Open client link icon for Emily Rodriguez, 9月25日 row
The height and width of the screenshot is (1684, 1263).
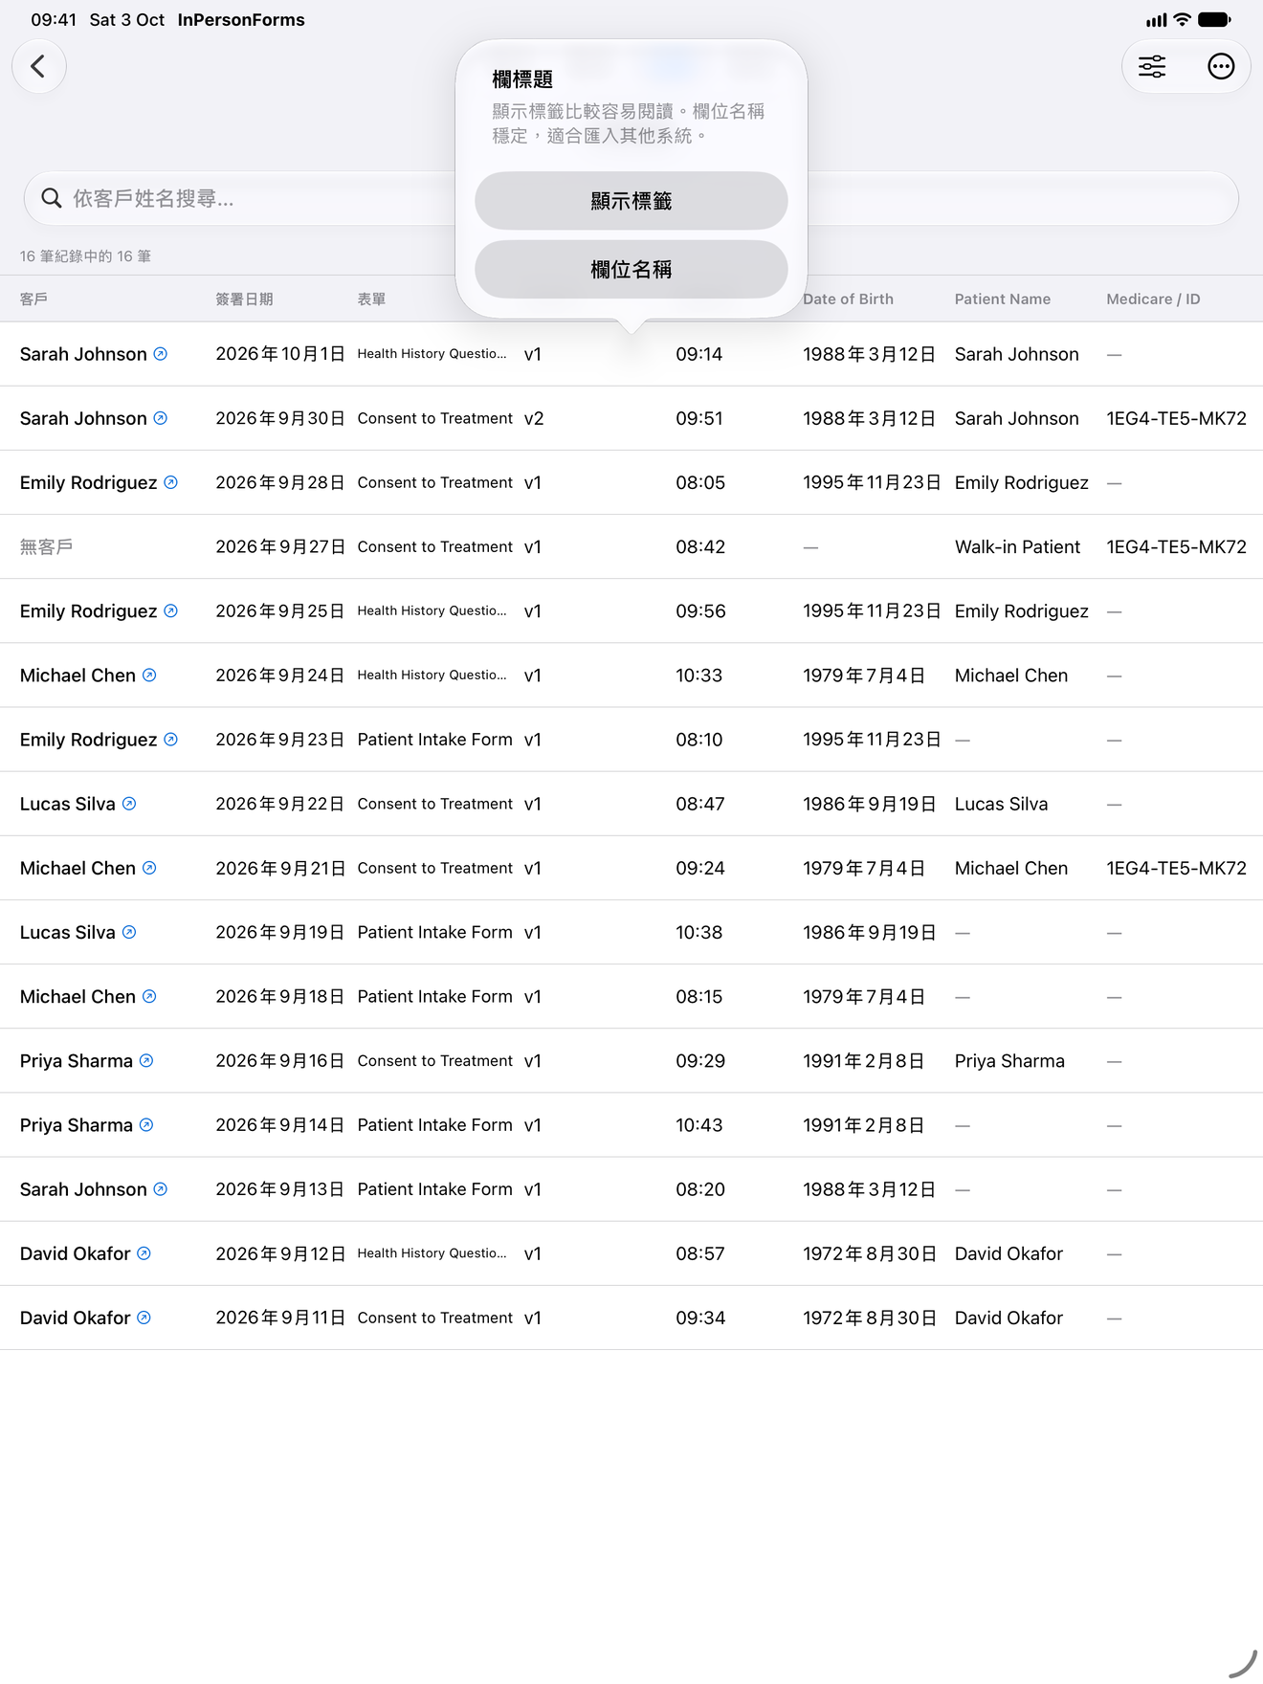[x=170, y=610]
